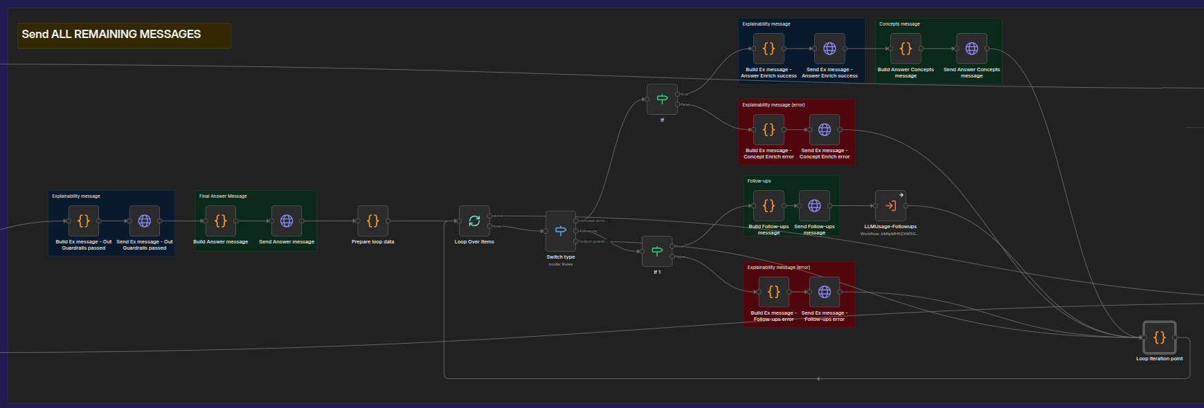The height and width of the screenshot is (408, 1204).
Task: Click Send Ex message Out Guardrails passed node
Action: point(145,221)
